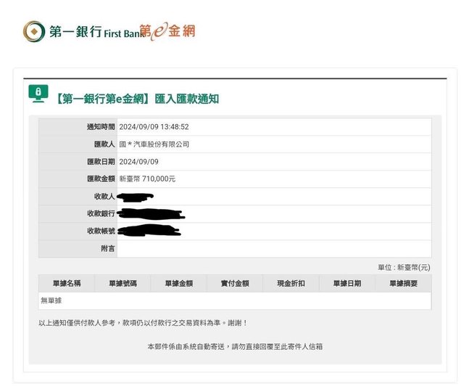
Task: Select the remitter 國＊汽車股份有限公司
Action: pyautogui.click(x=154, y=144)
